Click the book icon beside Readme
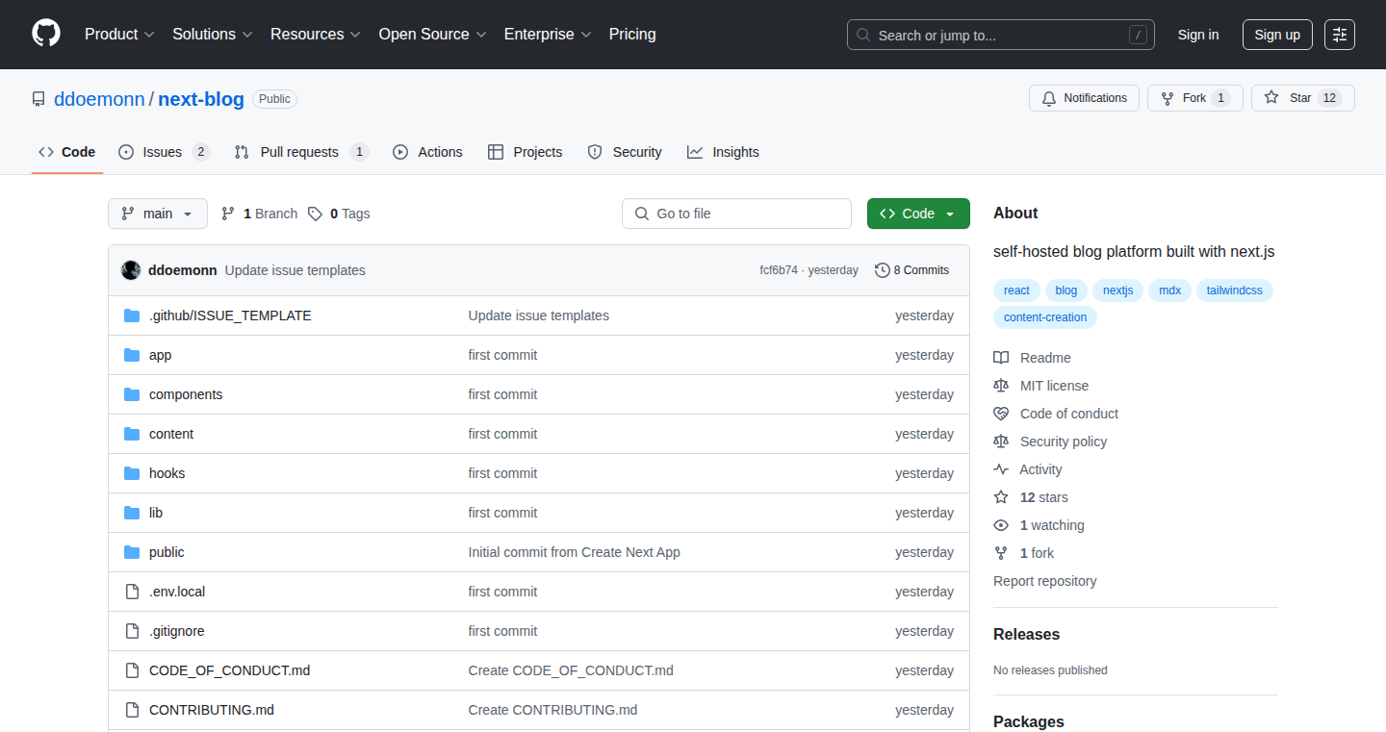 click(1001, 358)
